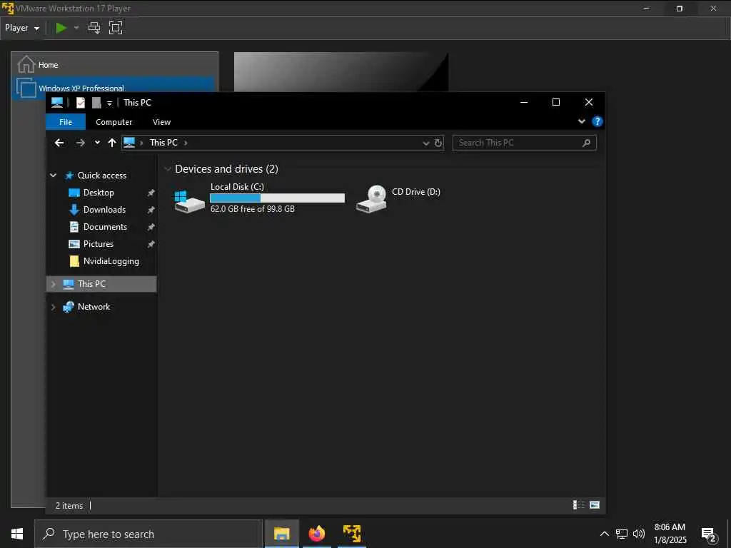Click the Properties quick access toolbar icon
Screen dimensions: 731x548
tap(81, 103)
